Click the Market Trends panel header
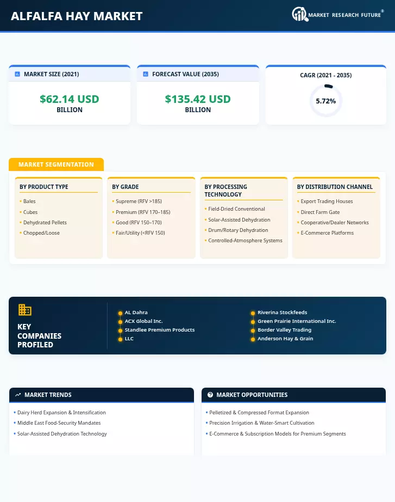 102,395
